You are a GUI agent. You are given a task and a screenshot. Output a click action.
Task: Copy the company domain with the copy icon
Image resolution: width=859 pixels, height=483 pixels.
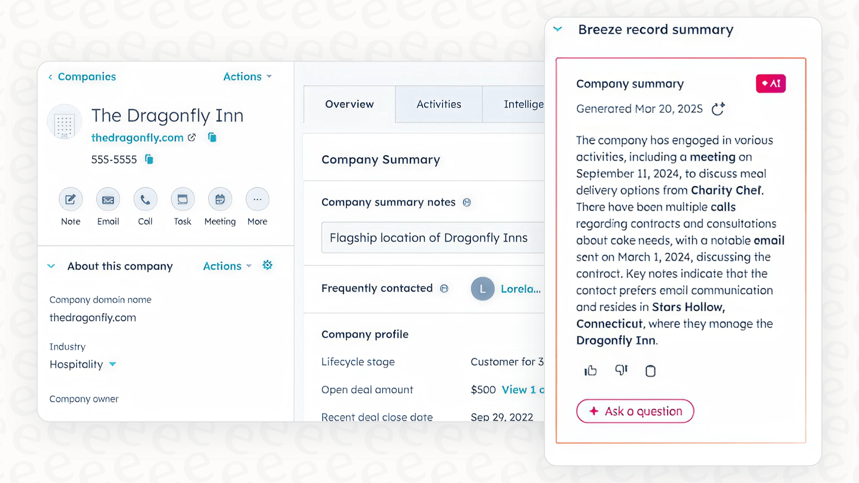[x=212, y=137]
